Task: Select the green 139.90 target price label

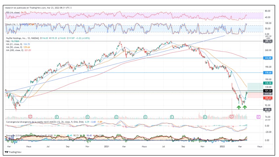Action: pyautogui.click(x=268, y=83)
